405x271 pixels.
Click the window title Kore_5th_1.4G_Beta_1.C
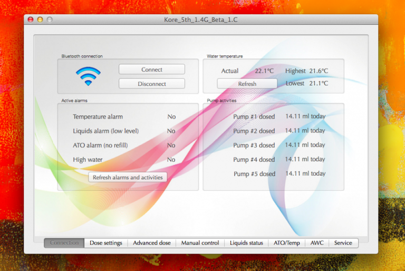[201, 20]
